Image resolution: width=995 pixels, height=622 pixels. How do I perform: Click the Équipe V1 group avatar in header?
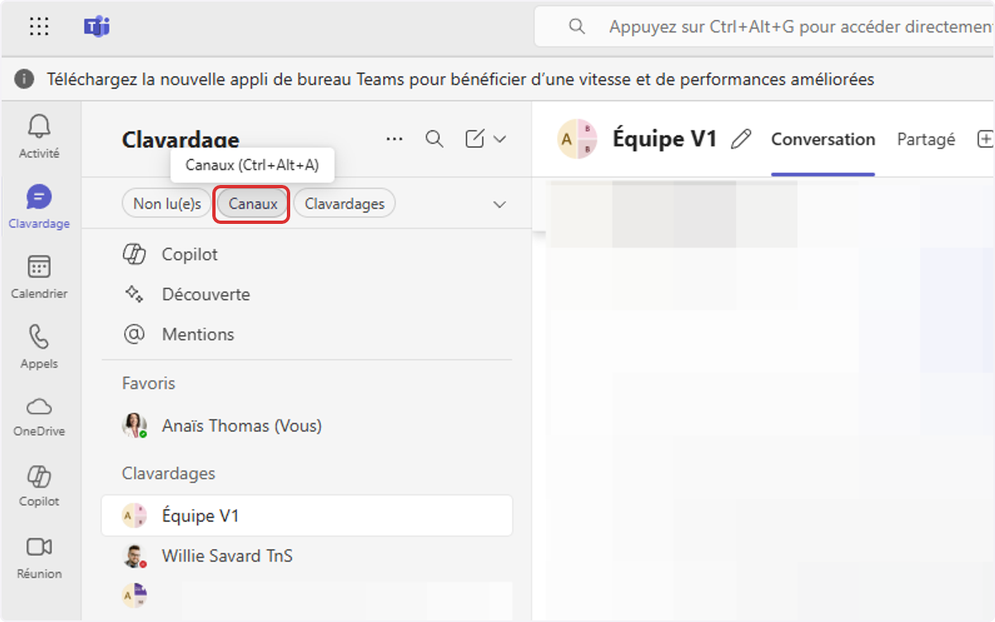tap(577, 139)
